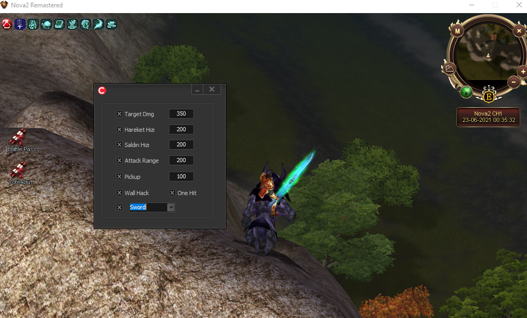Click the green orb on minimap frame
This screenshot has width=527, height=318.
(x=466, y=92)
